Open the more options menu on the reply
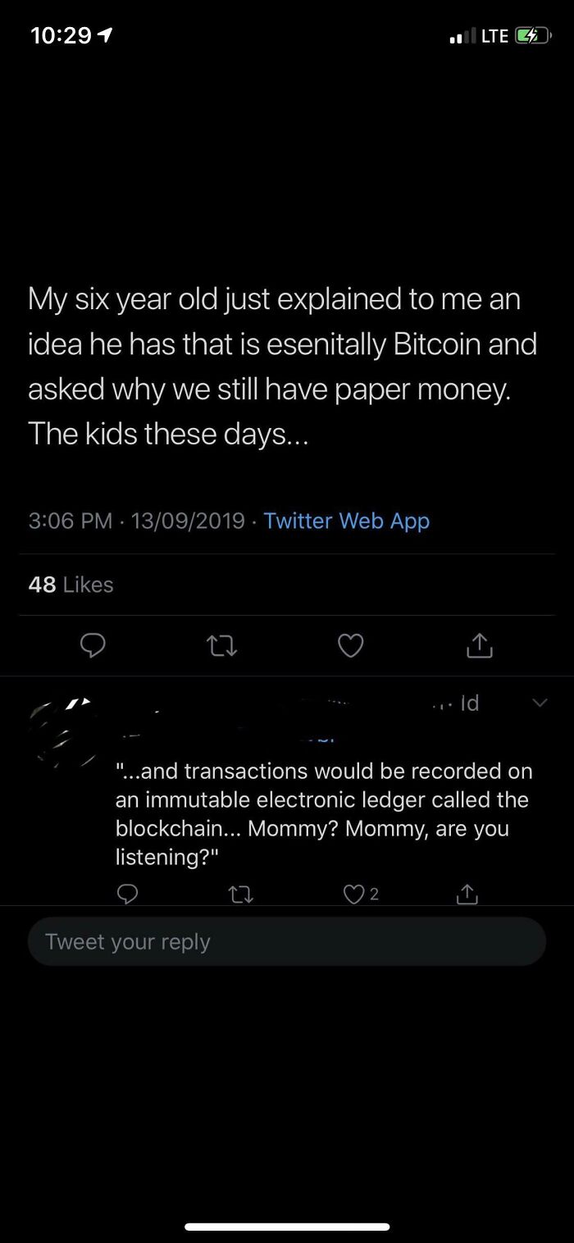574x1243 pixels. click(x=540, y=703)
